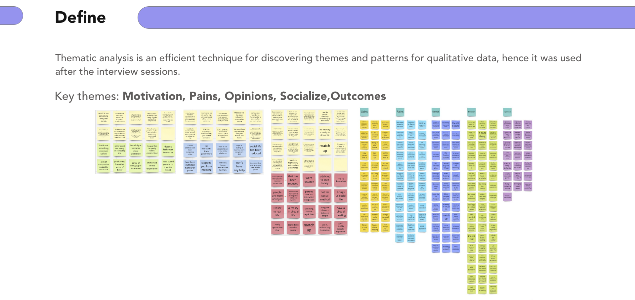The width and height of the screenshot is (635, 300).
Task: Click the "Define" slide heading
Action: tap(80, 17)
